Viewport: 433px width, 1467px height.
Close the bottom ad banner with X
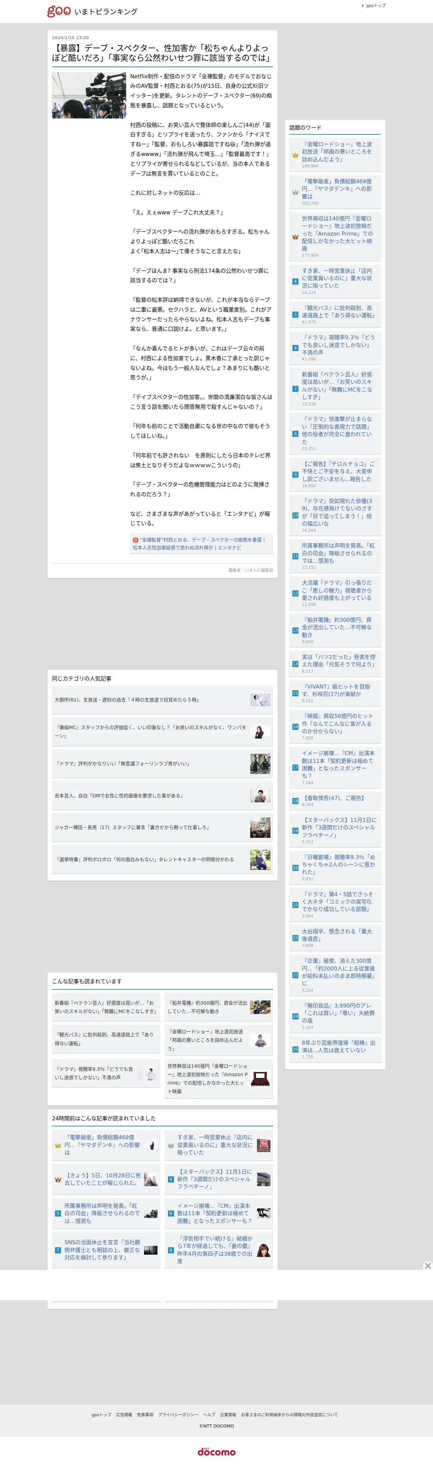[427, 1265]
